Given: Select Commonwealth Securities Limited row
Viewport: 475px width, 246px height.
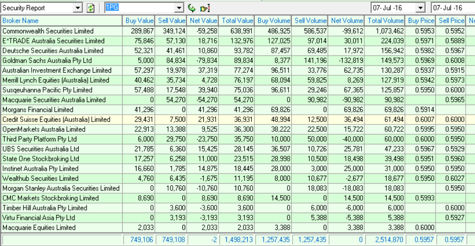Looking at the screenshot, I should 237,31.
